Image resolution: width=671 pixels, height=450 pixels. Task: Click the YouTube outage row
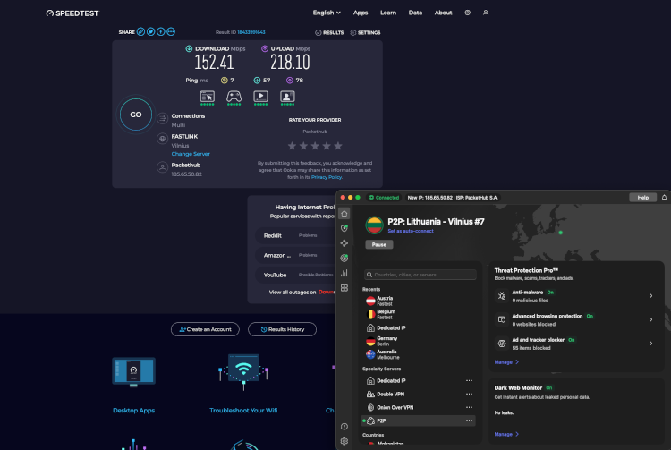pos(295,275)
